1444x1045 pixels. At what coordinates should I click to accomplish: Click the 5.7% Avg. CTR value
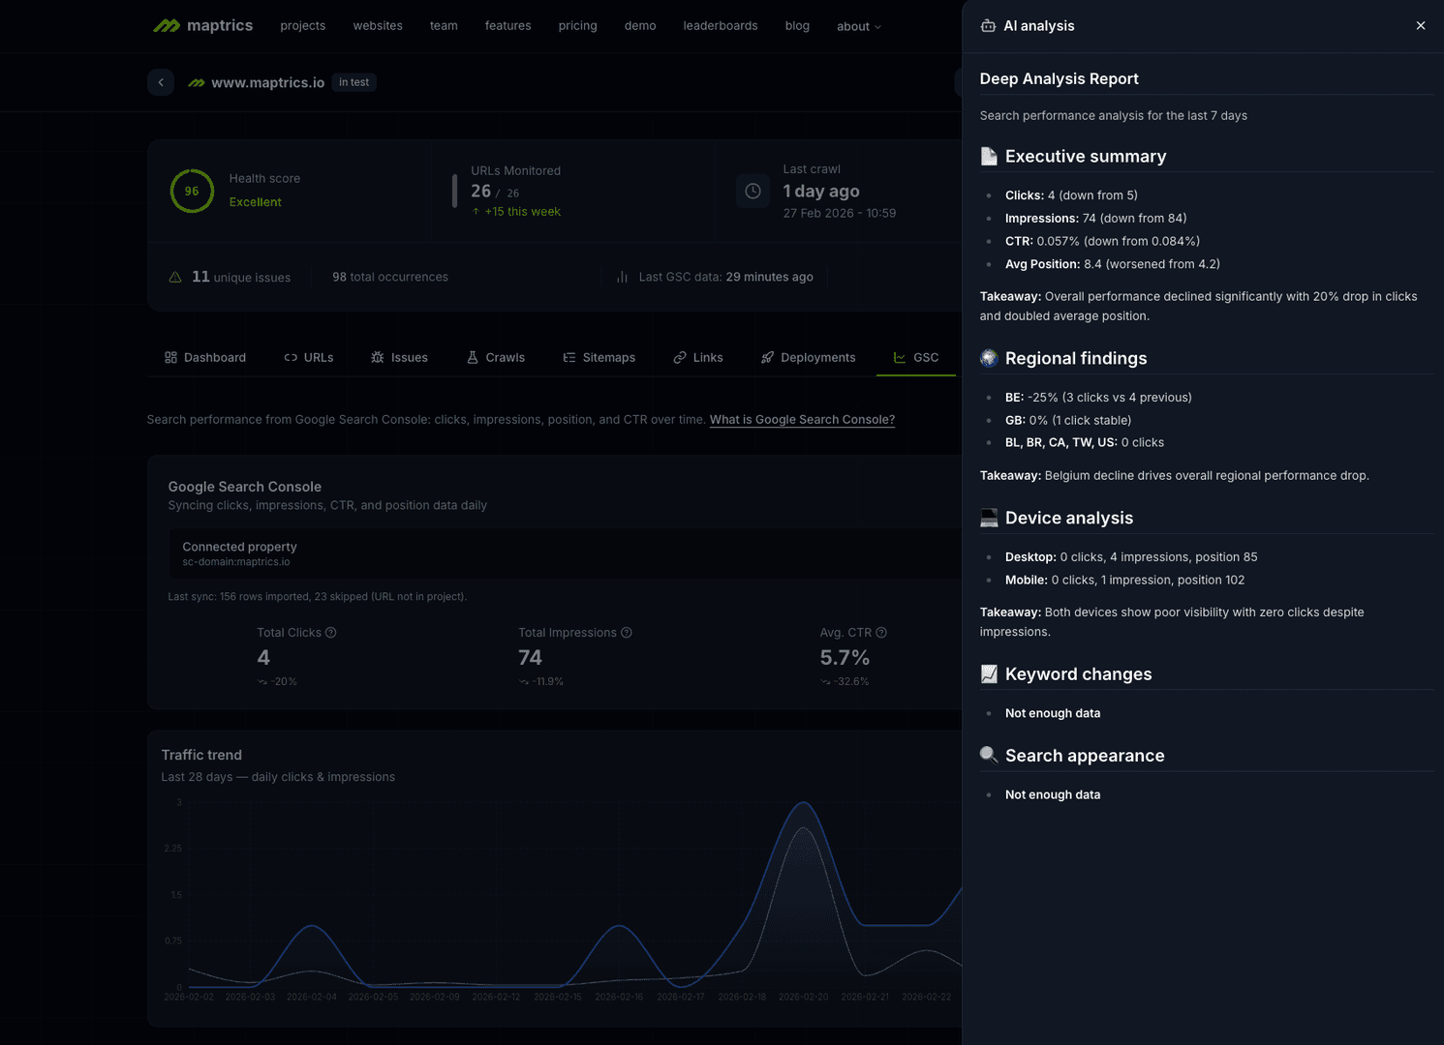pyautogui.click(x=845, y=658)
